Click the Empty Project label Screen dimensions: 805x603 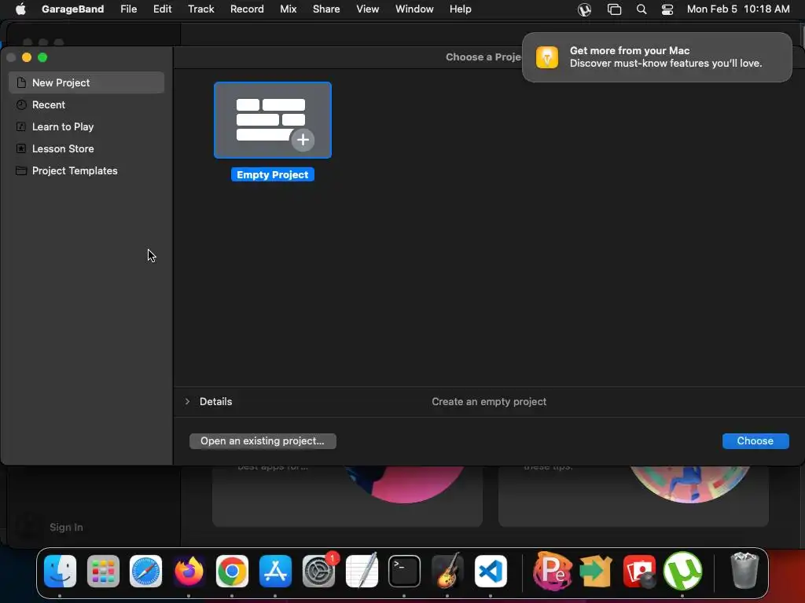point(273,175)
